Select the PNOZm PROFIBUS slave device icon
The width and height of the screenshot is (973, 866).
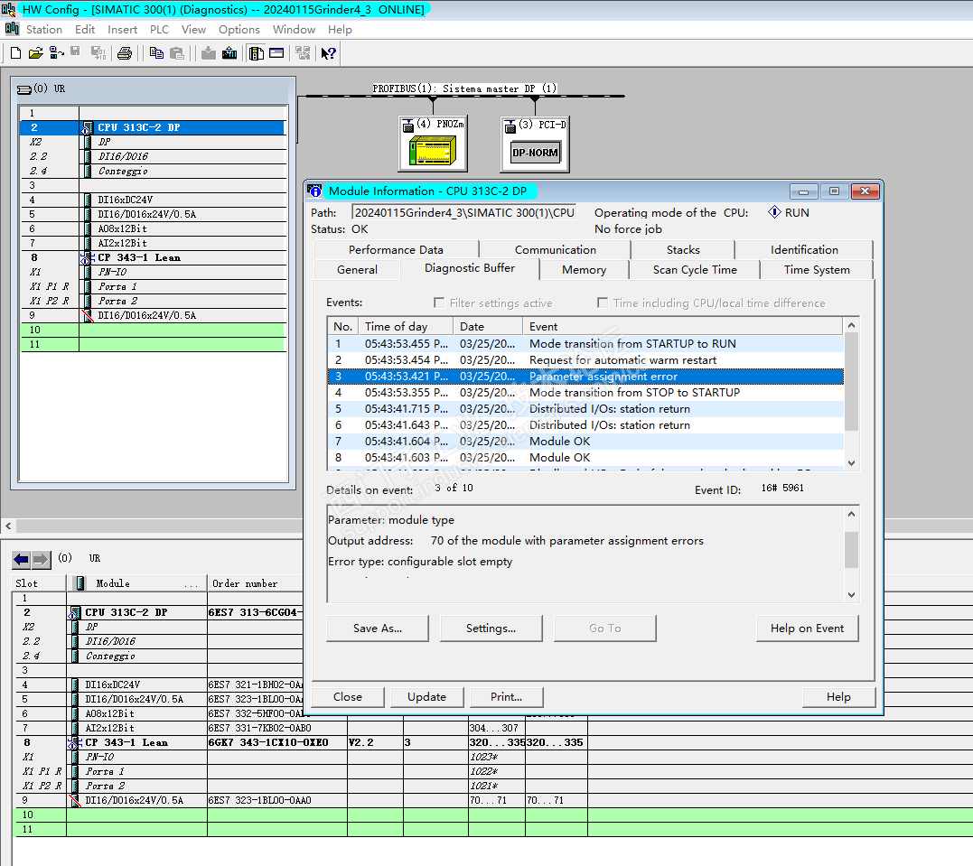click(x=433, y=151)
